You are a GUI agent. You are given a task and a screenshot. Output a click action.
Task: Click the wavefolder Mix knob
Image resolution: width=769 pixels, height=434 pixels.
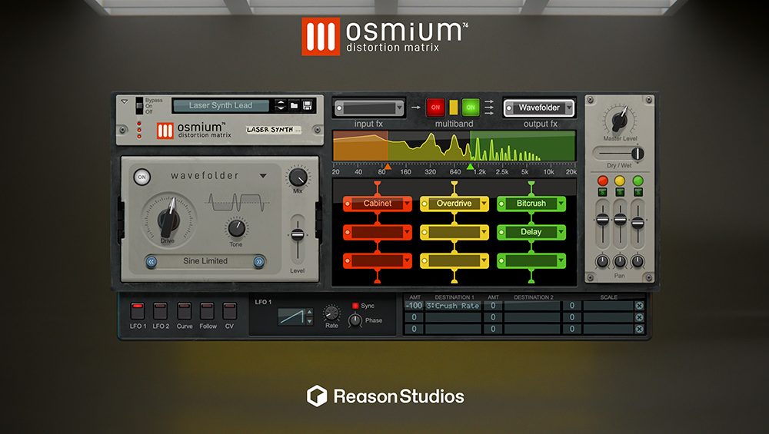point(298,177)
